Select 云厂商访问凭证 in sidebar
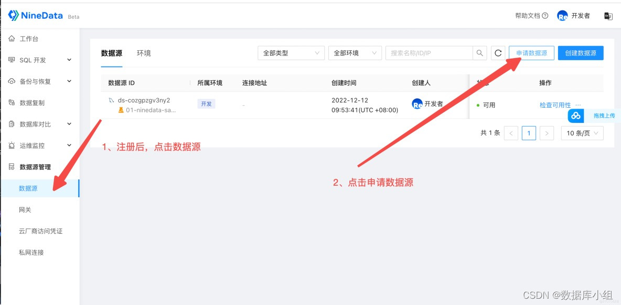Image resolution: width=621 pixels, height=305 pixels. pyautogui.click(x=40, y=231)
